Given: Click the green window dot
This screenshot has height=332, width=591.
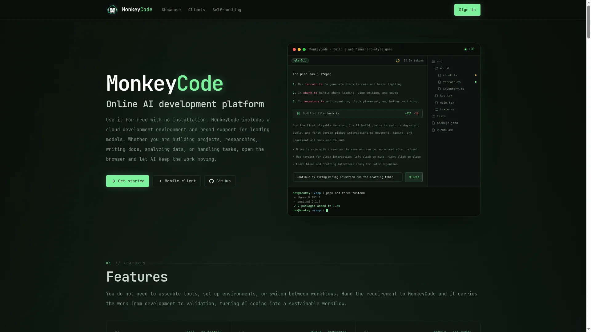Looking at the screenshot, I should pyautogui.click(x=304, y=49).
